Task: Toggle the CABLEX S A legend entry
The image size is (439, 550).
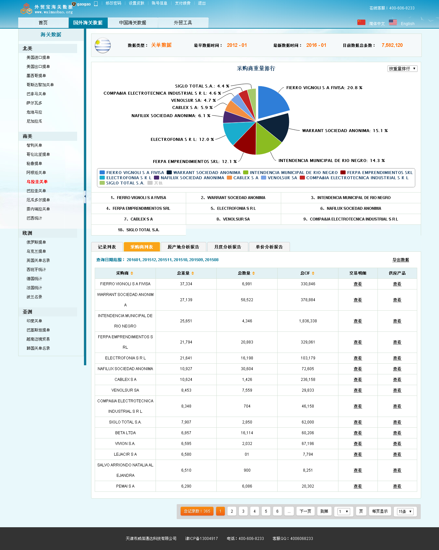Action: (x=242, y=178)
